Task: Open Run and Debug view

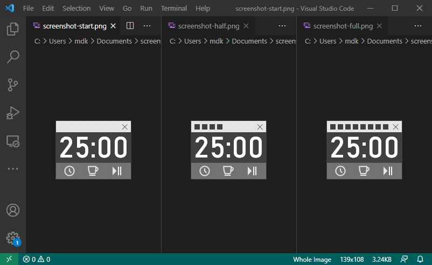Action: 13,113
